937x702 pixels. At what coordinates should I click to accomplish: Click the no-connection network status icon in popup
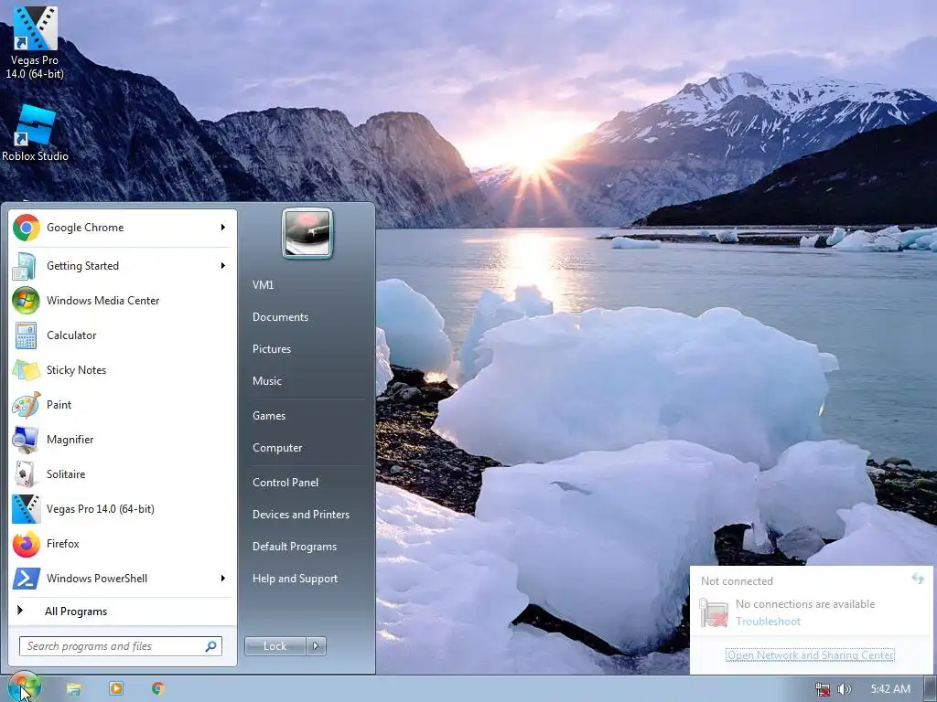point(714,613)
